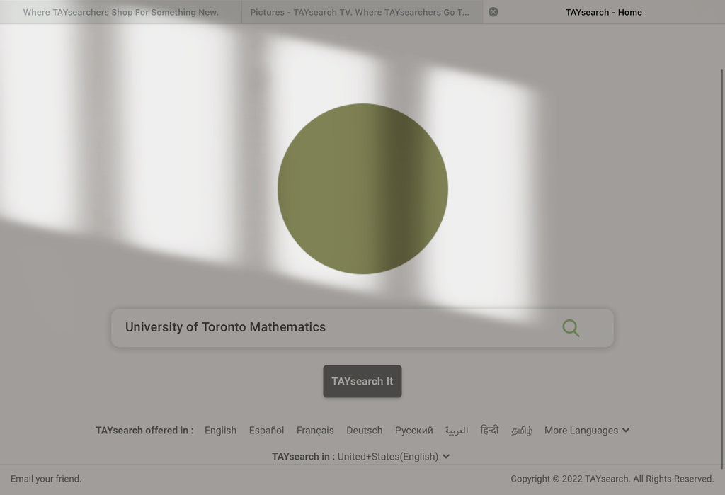Expand the More Languages dropdown

pos(586,431)
